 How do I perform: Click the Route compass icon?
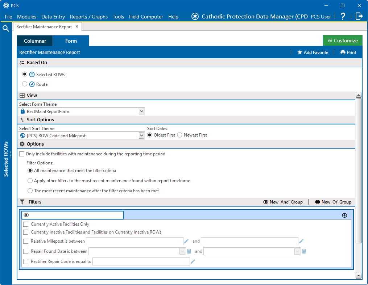(x=32, y=84)
